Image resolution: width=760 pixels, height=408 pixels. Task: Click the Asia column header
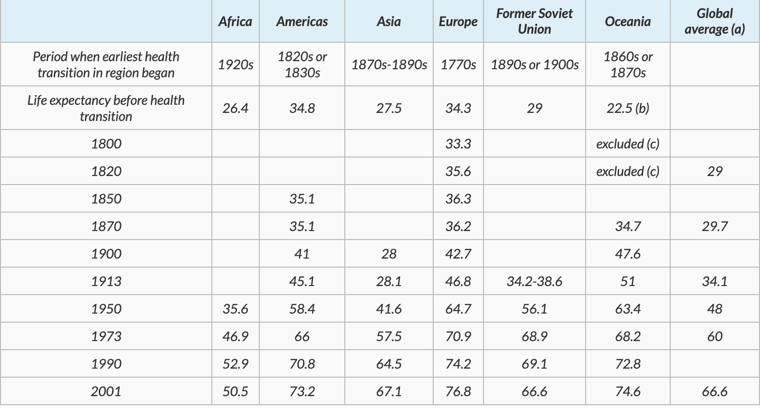(389, 22)
